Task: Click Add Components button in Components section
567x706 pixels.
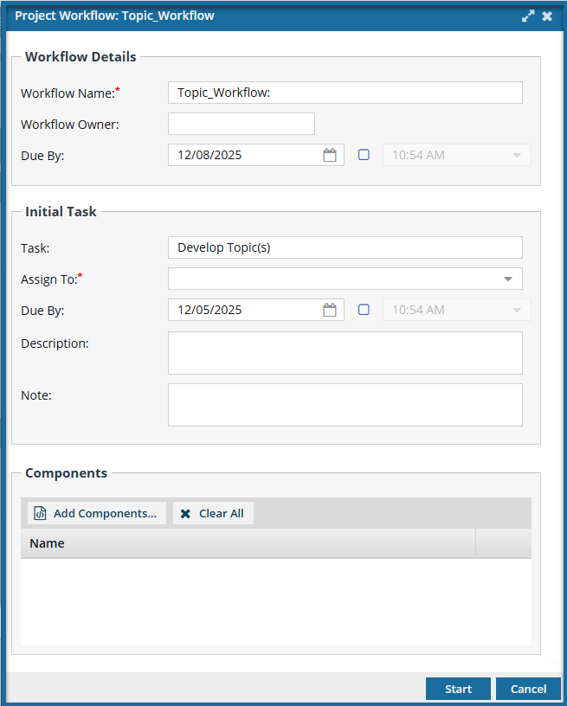Action: pyautogui.click(x=96, y=513)
